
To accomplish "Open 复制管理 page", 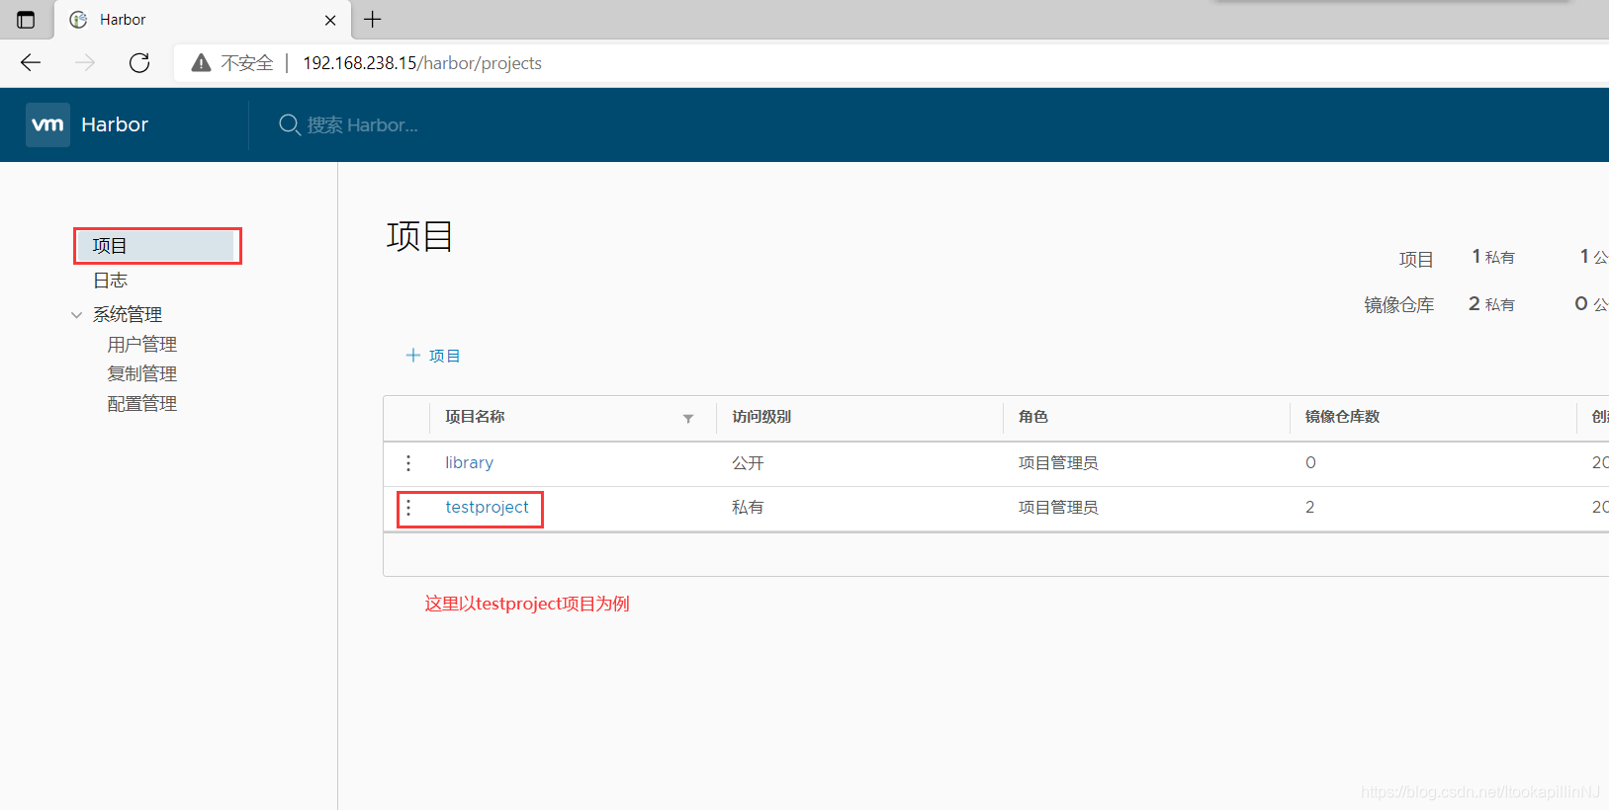I will point(142,374).
